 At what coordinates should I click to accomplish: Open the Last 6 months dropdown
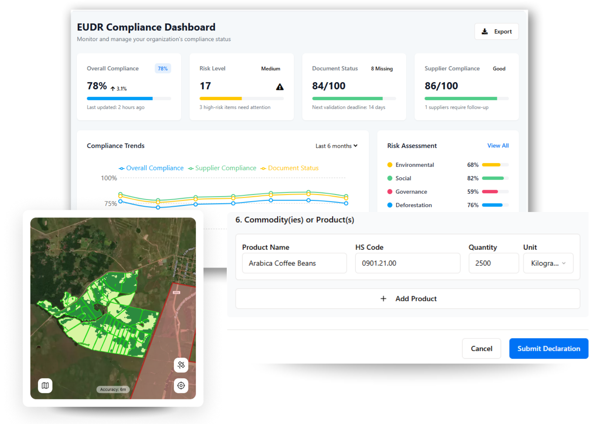pos(336,146)
